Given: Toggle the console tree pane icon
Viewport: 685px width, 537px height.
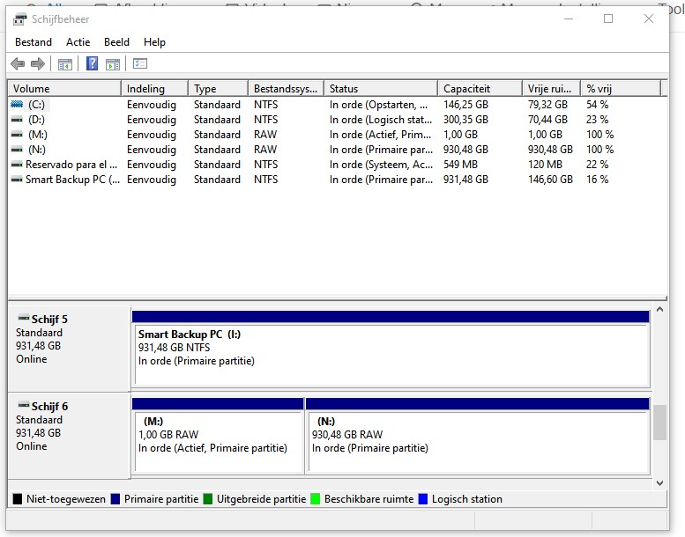Looking at the screenshot, I should tap(65, 63).
